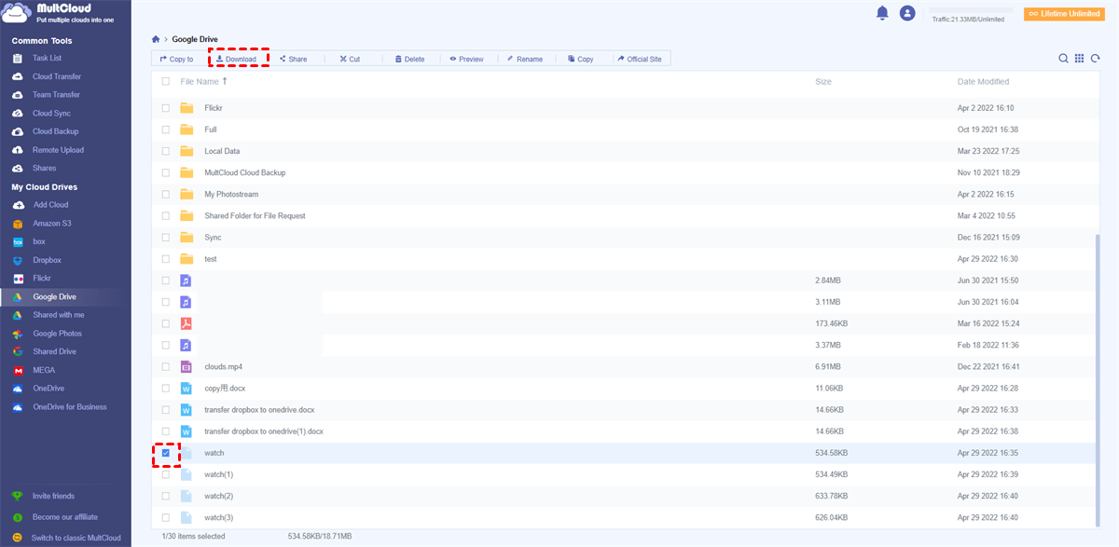Open Team Transfer tool

56,95
